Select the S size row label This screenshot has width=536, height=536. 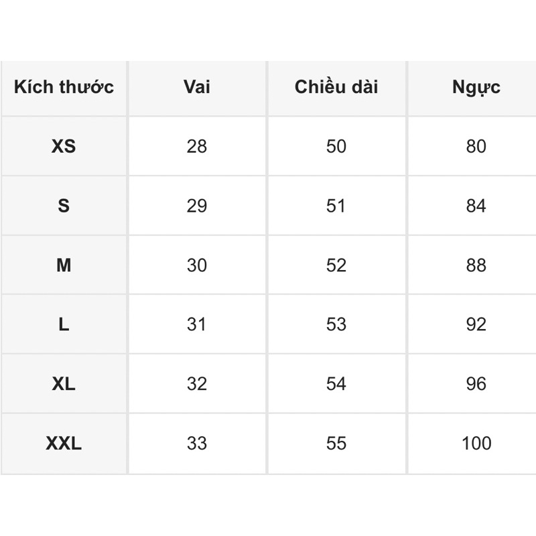click(64, 206)
